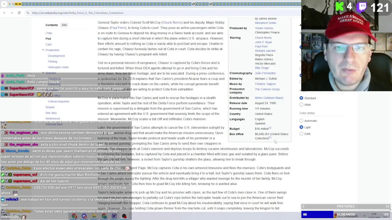Select the Wide width option
Image resolution: width=392 pixels, height=220 pixels.
(301, 105)
